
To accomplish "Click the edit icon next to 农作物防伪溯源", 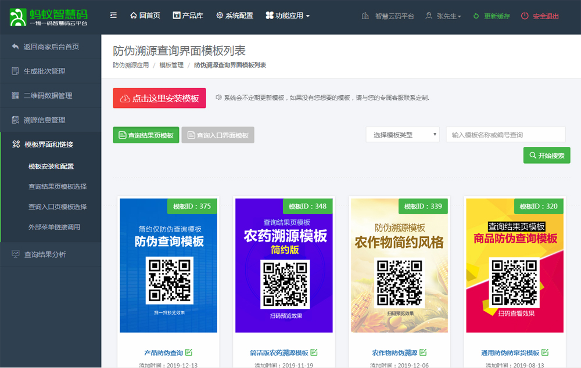I will 423,352.
